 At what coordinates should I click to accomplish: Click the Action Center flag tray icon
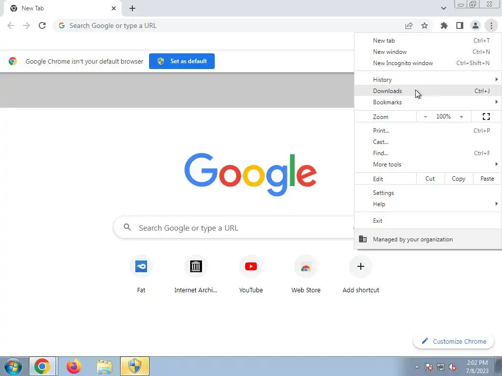click(x=429, y=367)
